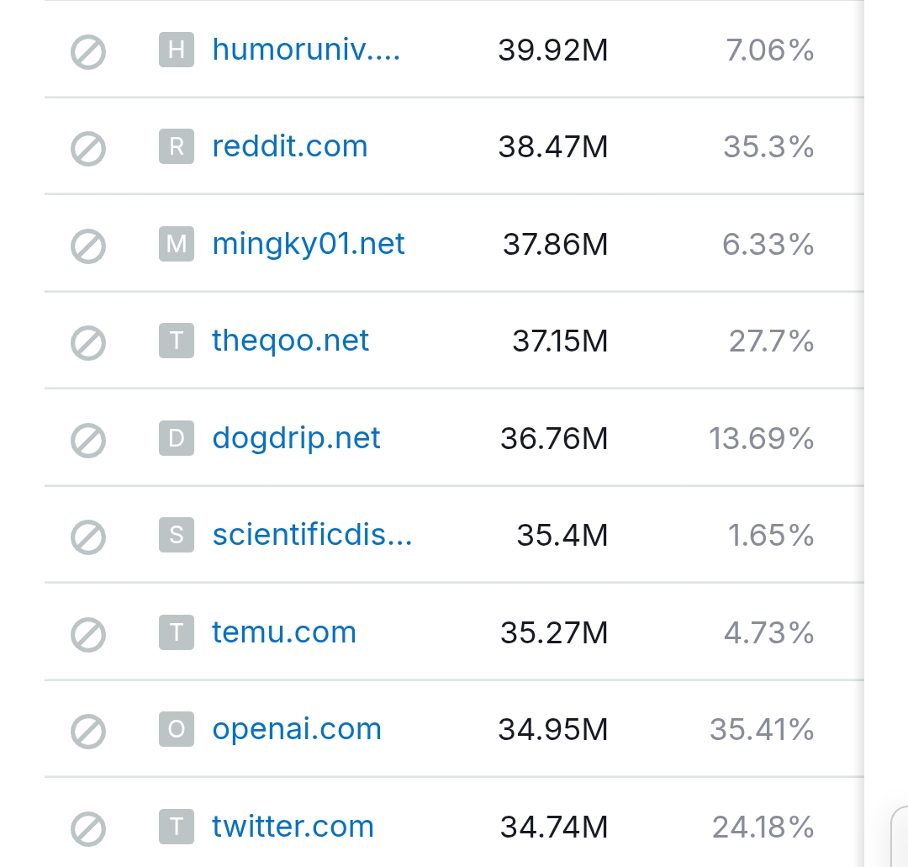
Task: Click the O favicon next to openai.com
Action: tap(177, 729)
